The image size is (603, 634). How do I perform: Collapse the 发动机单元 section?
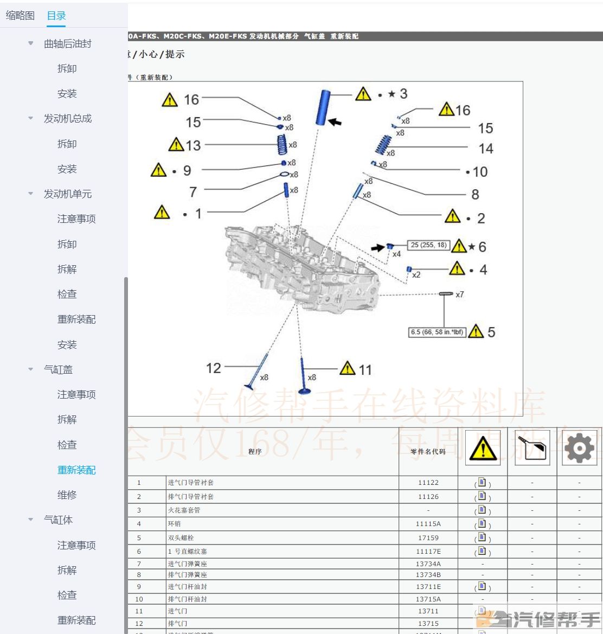pyautogui.click(x=31, y=194)
